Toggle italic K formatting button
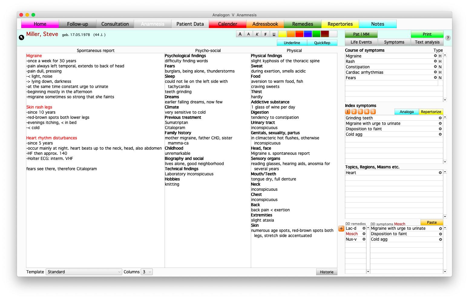Viewport: 469px width, 299px height. pos(257,34)
